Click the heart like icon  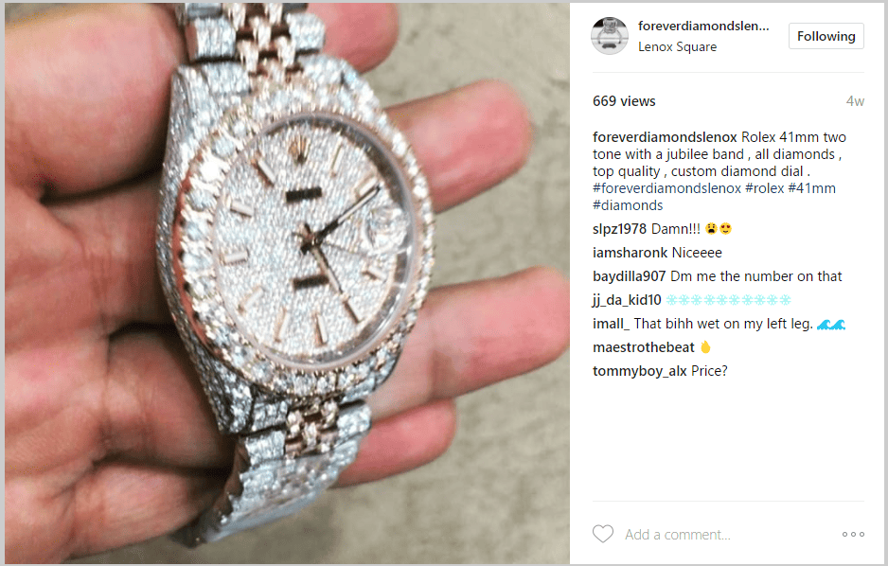point(602,534)
